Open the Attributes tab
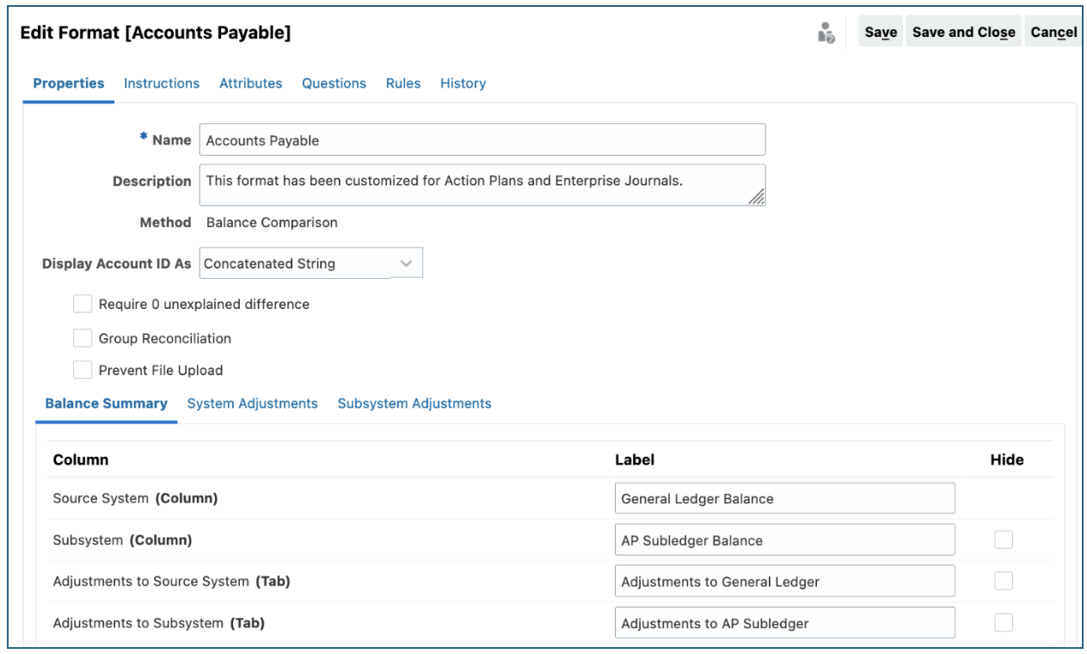The width and height of the screenshot is (1087, 654). pos(250,83)
